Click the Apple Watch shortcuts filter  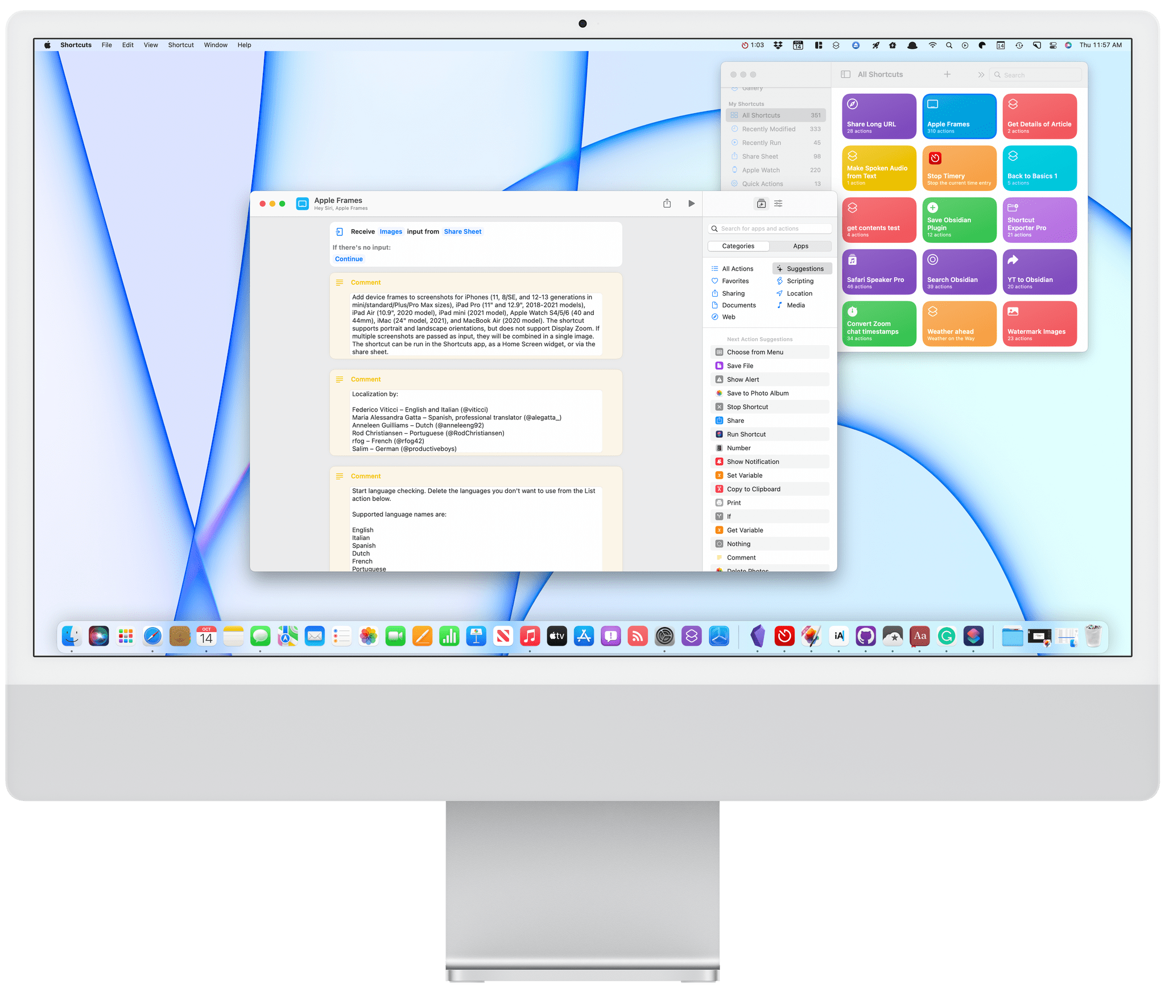coord(763,171)
